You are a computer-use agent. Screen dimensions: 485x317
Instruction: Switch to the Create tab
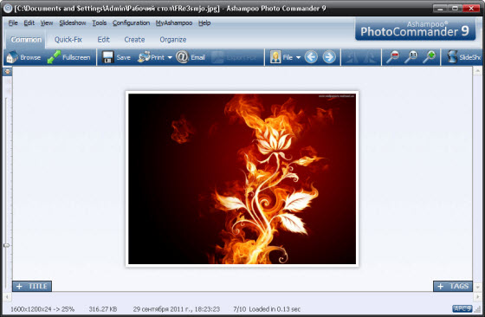click(x=134, y=40)
